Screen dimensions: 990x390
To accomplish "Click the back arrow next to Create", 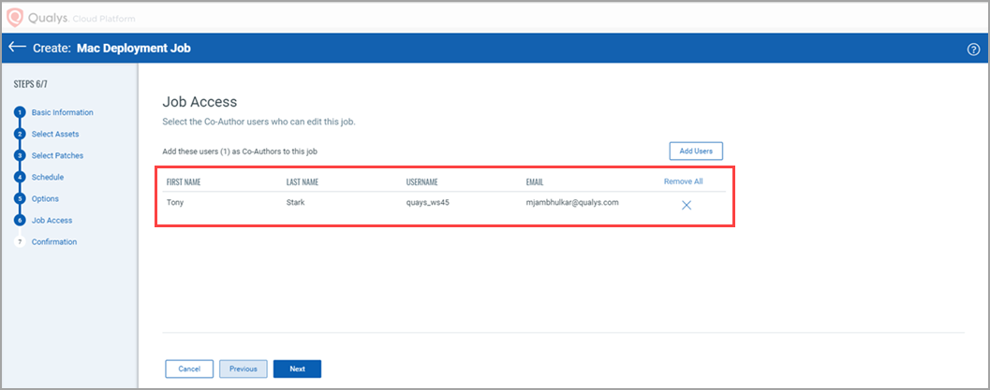I will tap(17, 48).
